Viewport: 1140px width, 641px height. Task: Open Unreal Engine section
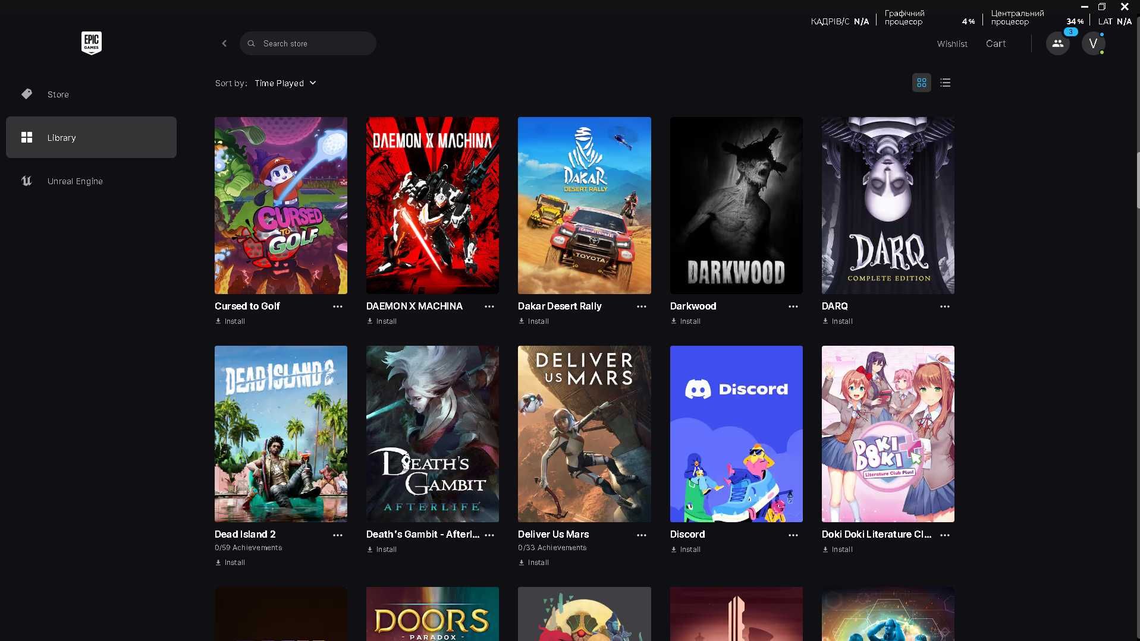pyautogui.click(x=91, y=181)
